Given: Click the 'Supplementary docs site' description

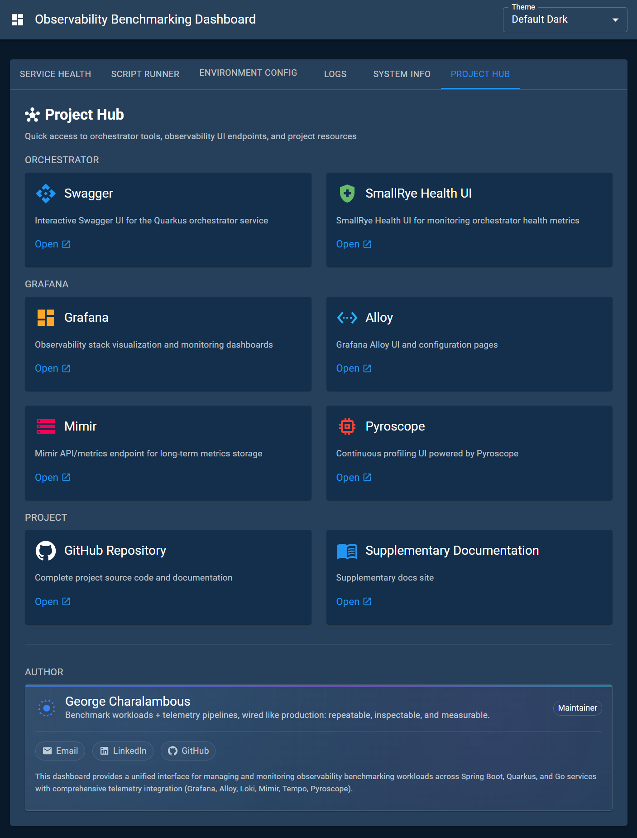Looking at the screenshot, I should (x=385, y=578).
